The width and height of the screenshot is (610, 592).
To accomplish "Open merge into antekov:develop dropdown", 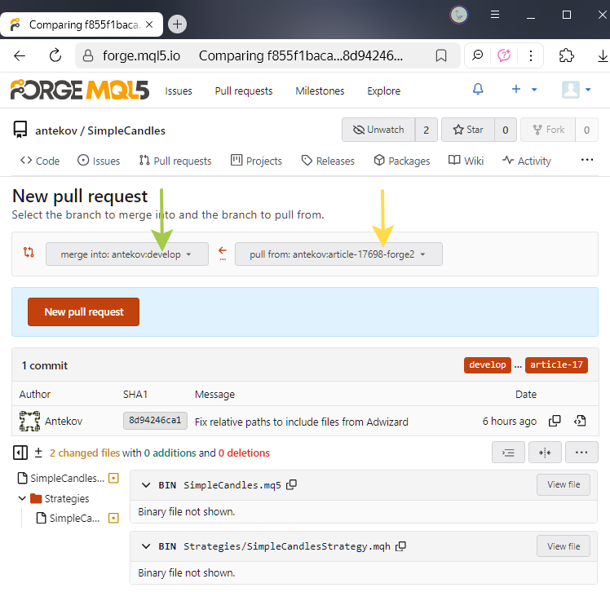I will 127,254.
